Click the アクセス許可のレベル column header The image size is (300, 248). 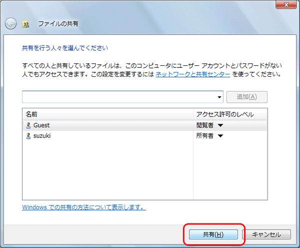[x=224, y=114]
